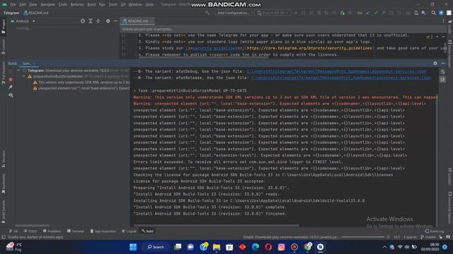Click Select Opened File target icon

click(83, 21)
